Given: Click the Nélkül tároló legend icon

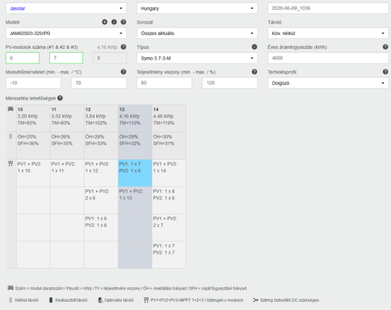Looking at the screenshot, I should [11, 300].
